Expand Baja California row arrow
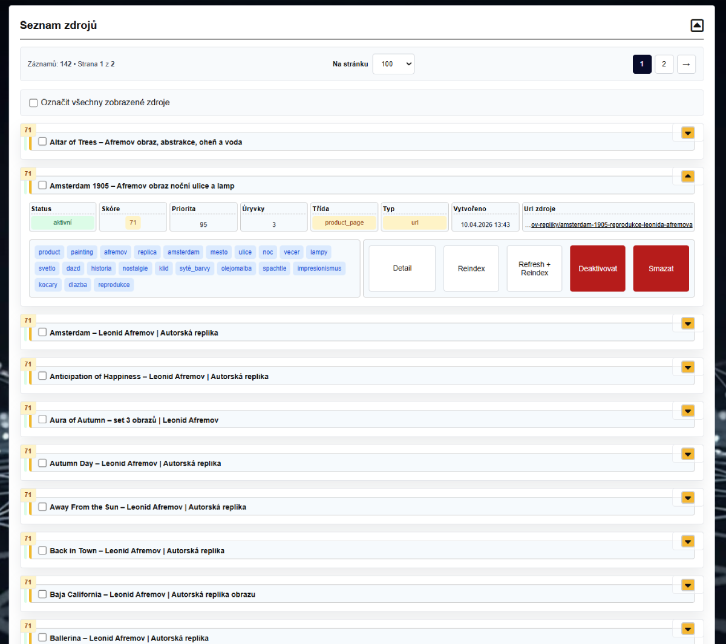Viewport: 726px width, 644px height. (688, 585)
